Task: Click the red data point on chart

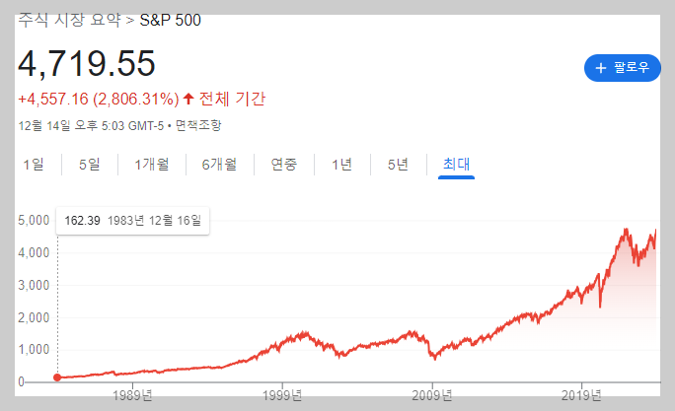Action: (57, 377)
